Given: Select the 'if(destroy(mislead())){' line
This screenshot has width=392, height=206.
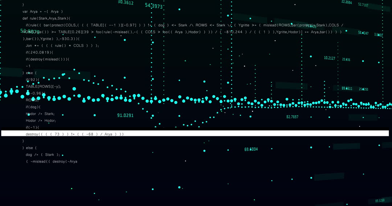Looking at the screenshot, I should click(47, 59).
